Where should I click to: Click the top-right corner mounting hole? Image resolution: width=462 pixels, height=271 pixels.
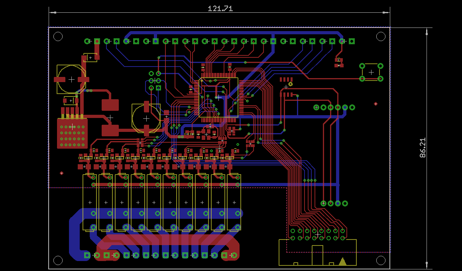pyautogui.click(x=381, y=37)
